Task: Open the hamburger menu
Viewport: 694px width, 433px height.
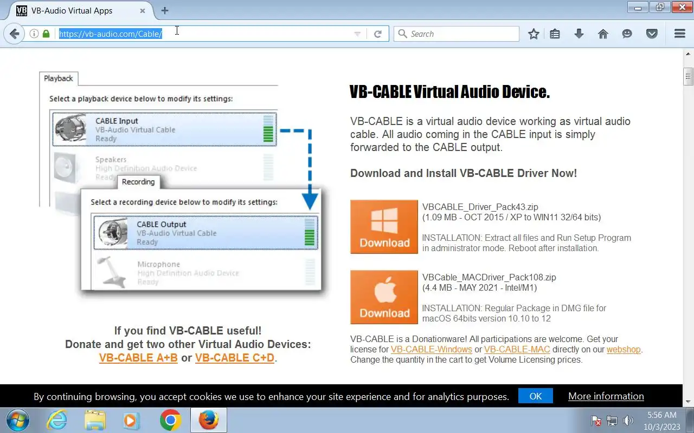Action: 680,34
